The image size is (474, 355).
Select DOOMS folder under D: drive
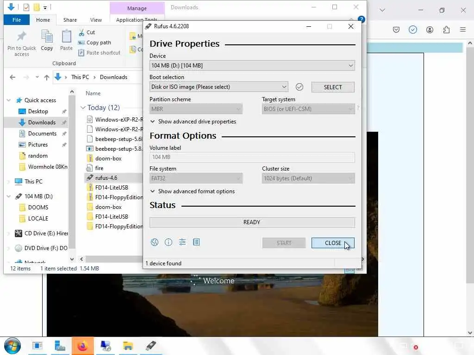(38, 208)
